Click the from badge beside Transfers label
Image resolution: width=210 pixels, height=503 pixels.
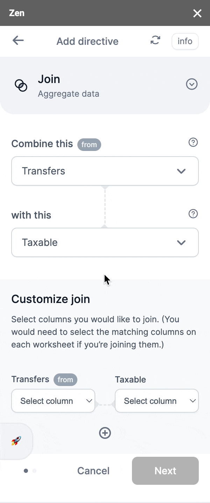pos(65,380)
